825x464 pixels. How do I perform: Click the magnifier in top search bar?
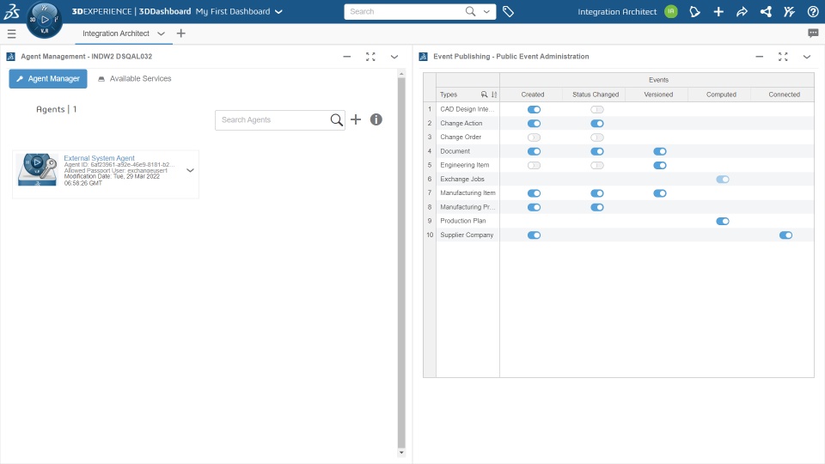470,11
